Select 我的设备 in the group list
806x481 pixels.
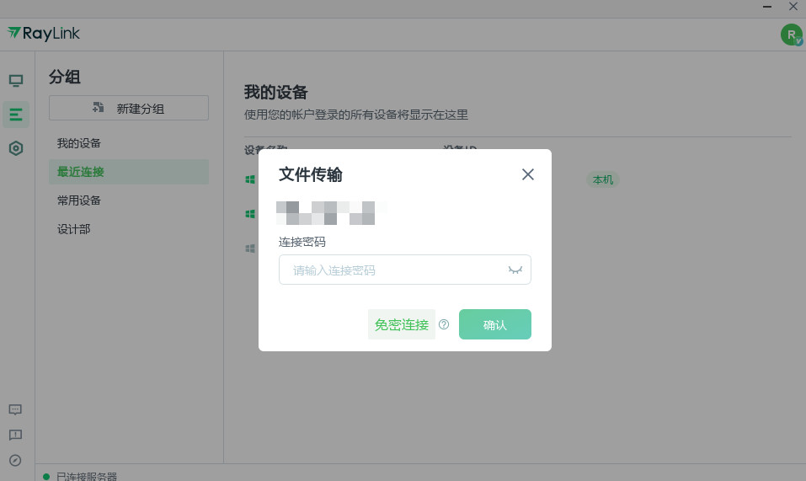pyautogui.click(x=79, y=143)
